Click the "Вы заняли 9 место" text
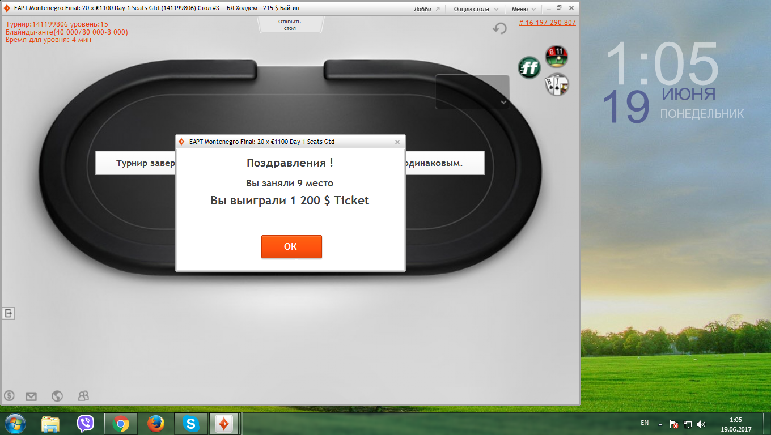Screen dimensions: 771x435 (x=290, y=183)
